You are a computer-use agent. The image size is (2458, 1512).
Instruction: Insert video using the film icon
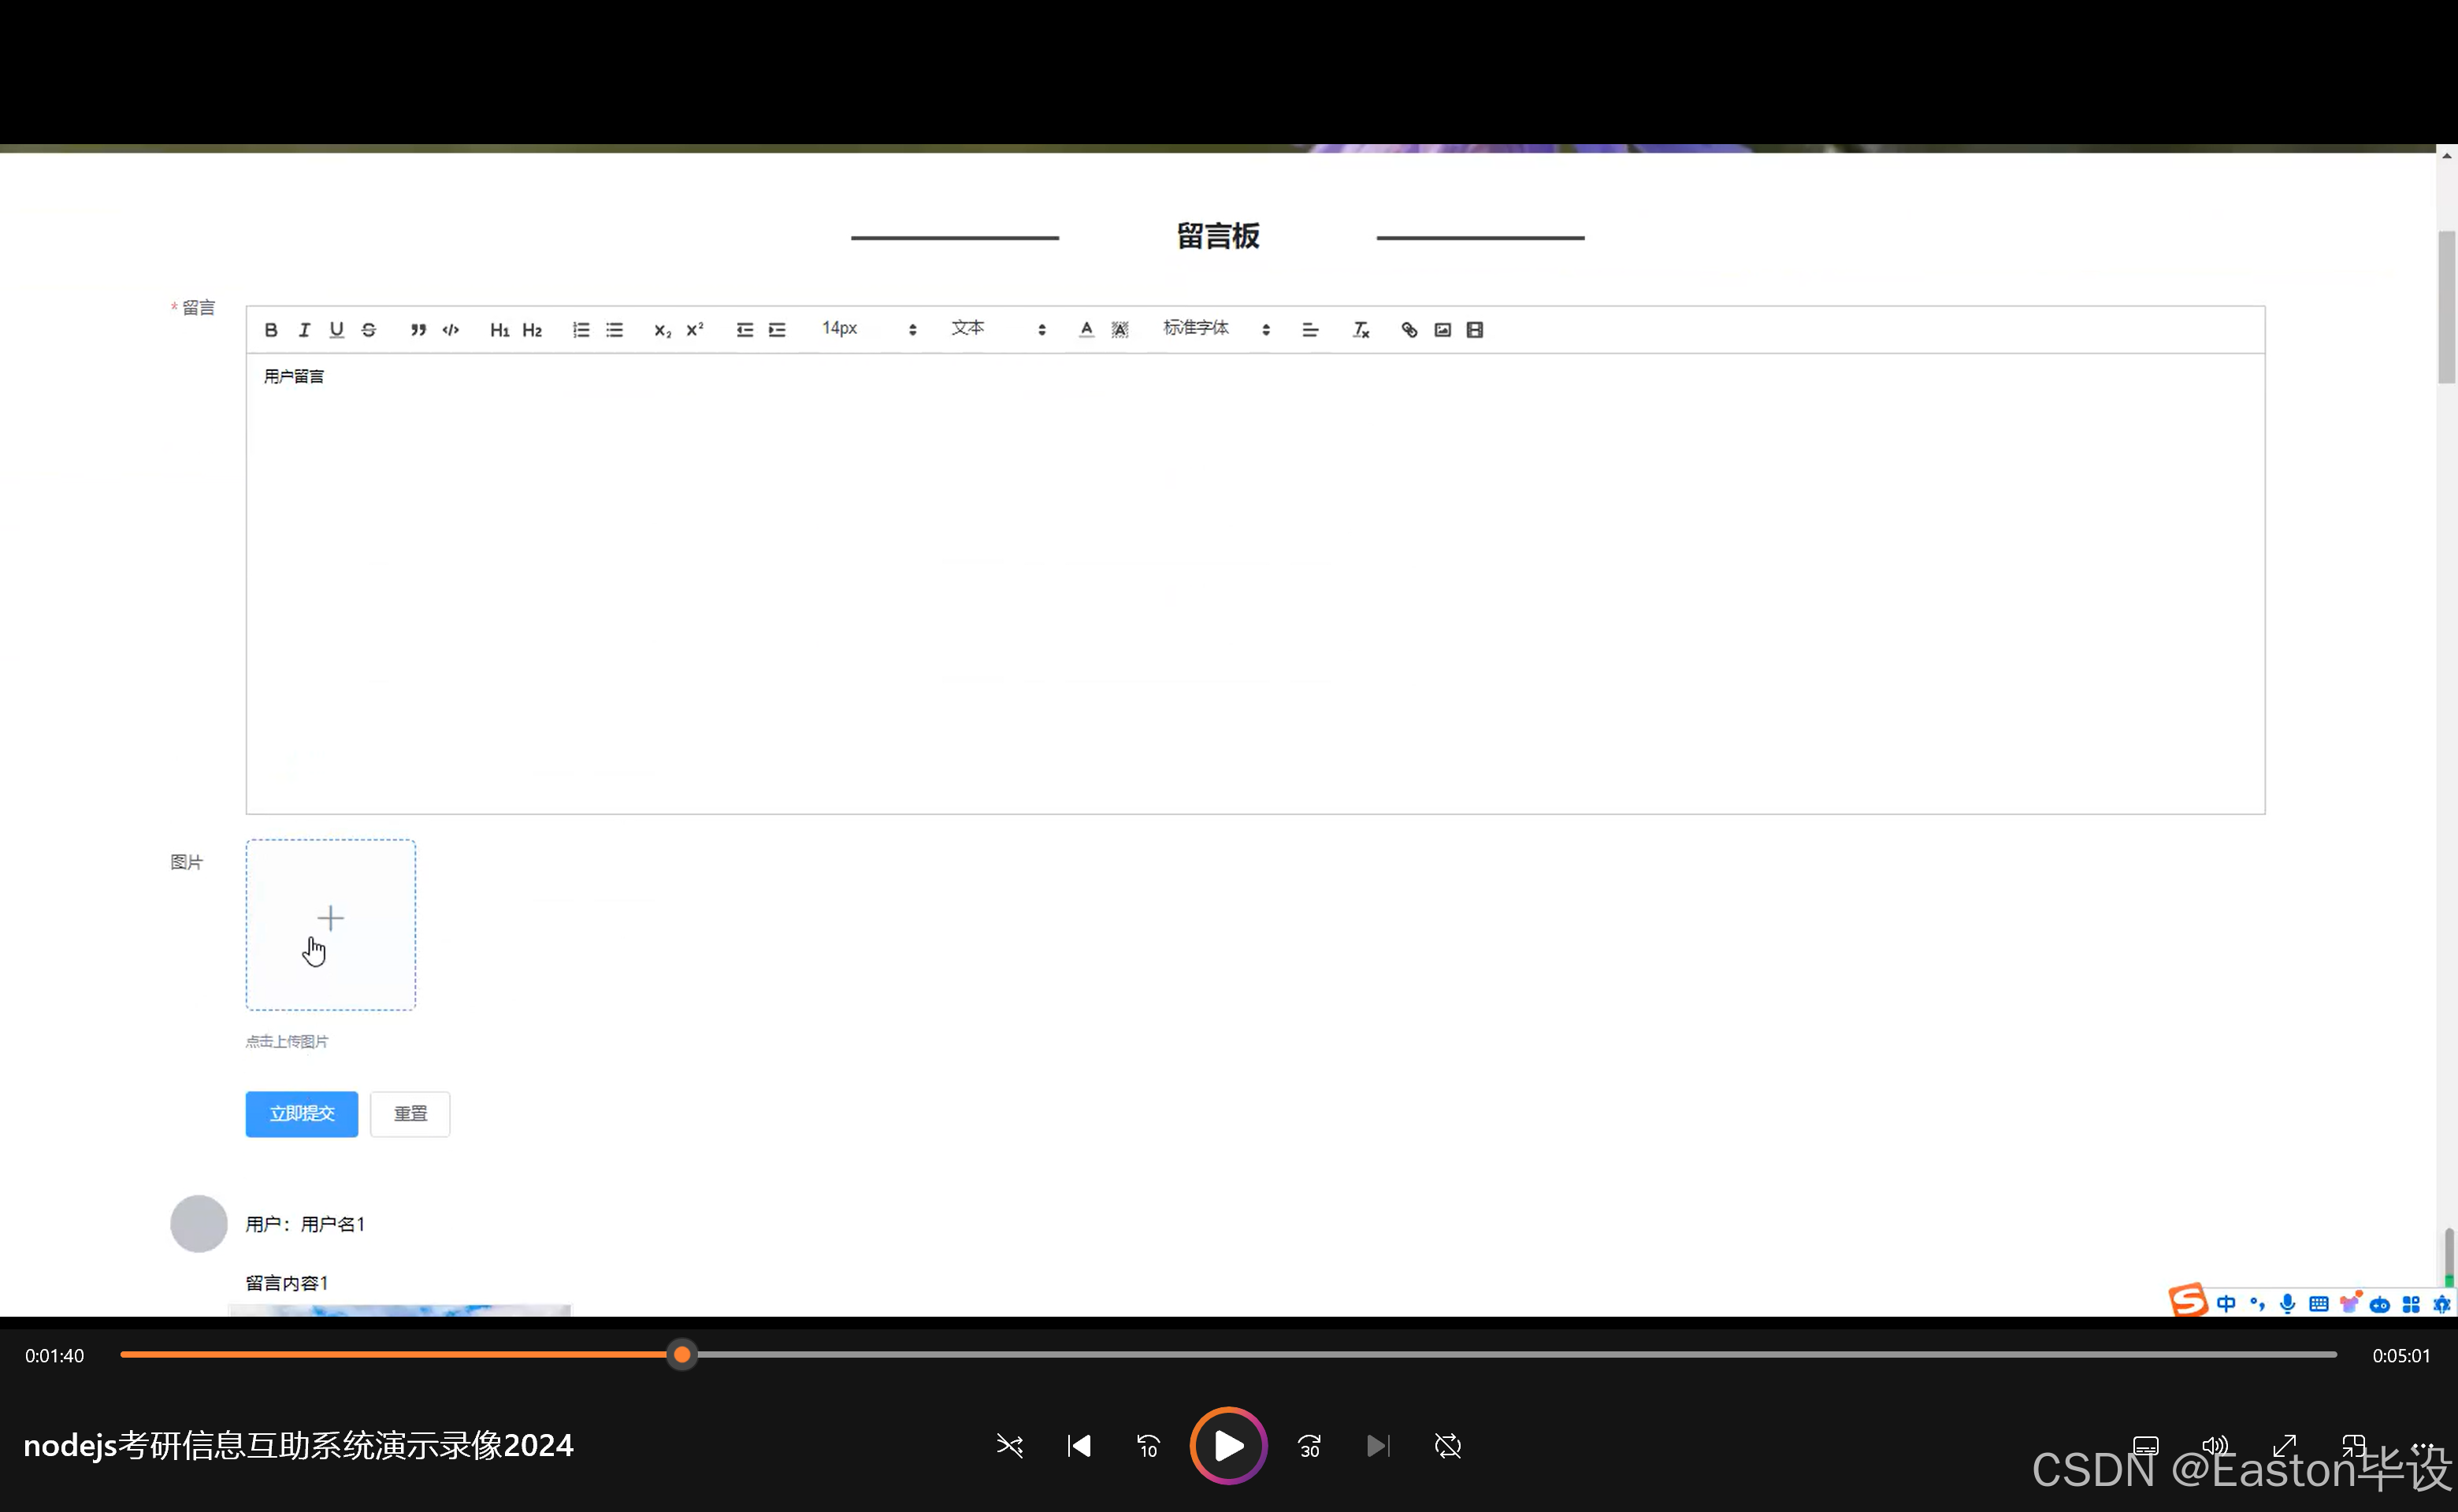pyautogui.click(x=1475, y=330)
